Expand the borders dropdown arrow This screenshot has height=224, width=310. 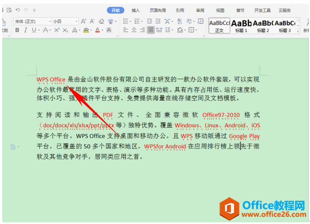point(196,30)
